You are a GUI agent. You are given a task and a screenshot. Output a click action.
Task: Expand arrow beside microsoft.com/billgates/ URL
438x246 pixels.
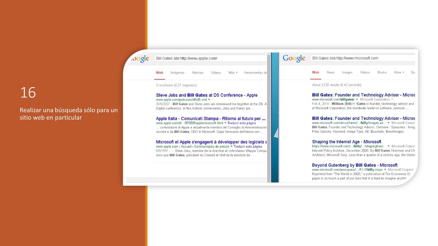coord(357,99)
